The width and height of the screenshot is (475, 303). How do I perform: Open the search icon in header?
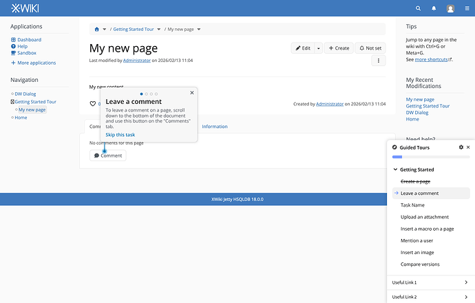[x=418, y=8]
